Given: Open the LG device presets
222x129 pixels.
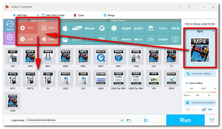Looking at the screenshot, I should pos(114,28).
